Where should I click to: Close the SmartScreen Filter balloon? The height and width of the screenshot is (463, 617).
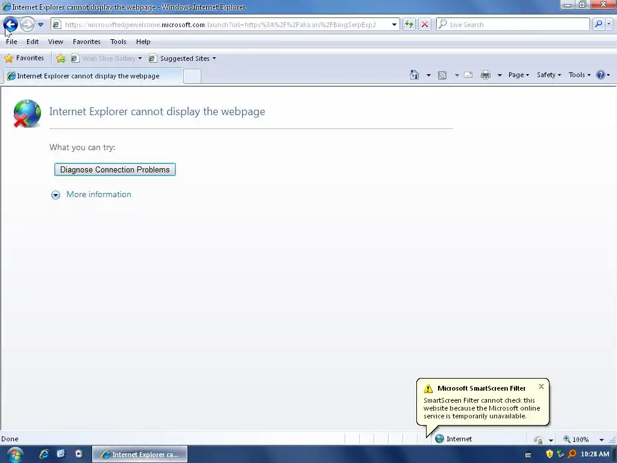542,386
